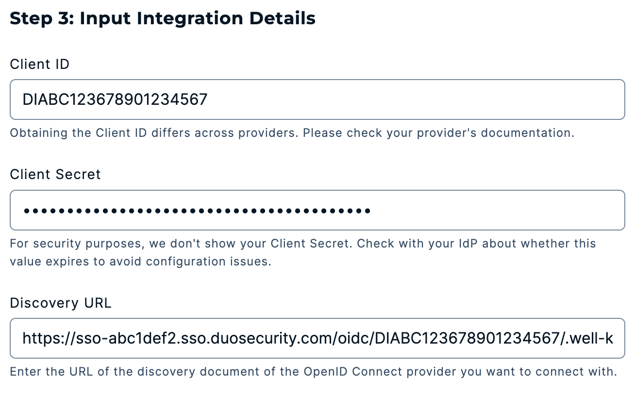Click the beginning of the Client ID value
635x396 pixels.
coord(24,99)
